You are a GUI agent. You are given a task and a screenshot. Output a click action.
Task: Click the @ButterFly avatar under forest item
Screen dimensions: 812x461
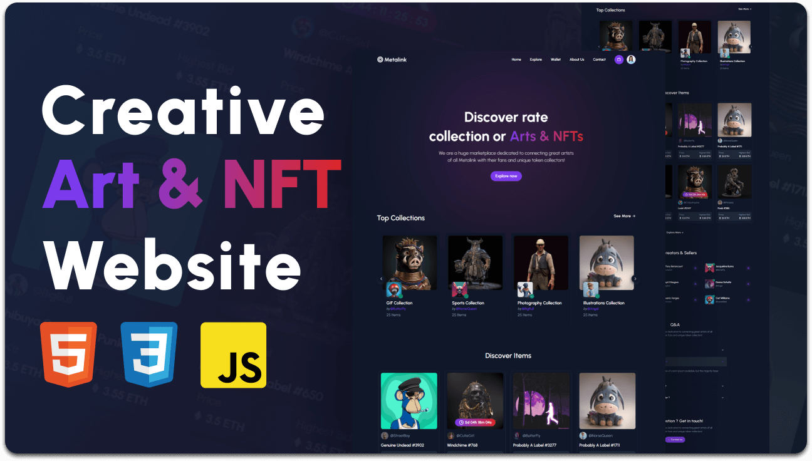tap(517, 435)
